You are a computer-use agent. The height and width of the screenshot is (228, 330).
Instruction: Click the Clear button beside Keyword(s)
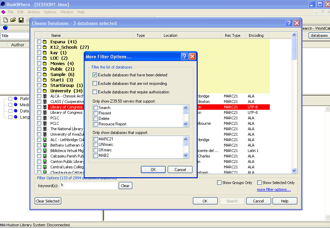[x=125, y=186]
